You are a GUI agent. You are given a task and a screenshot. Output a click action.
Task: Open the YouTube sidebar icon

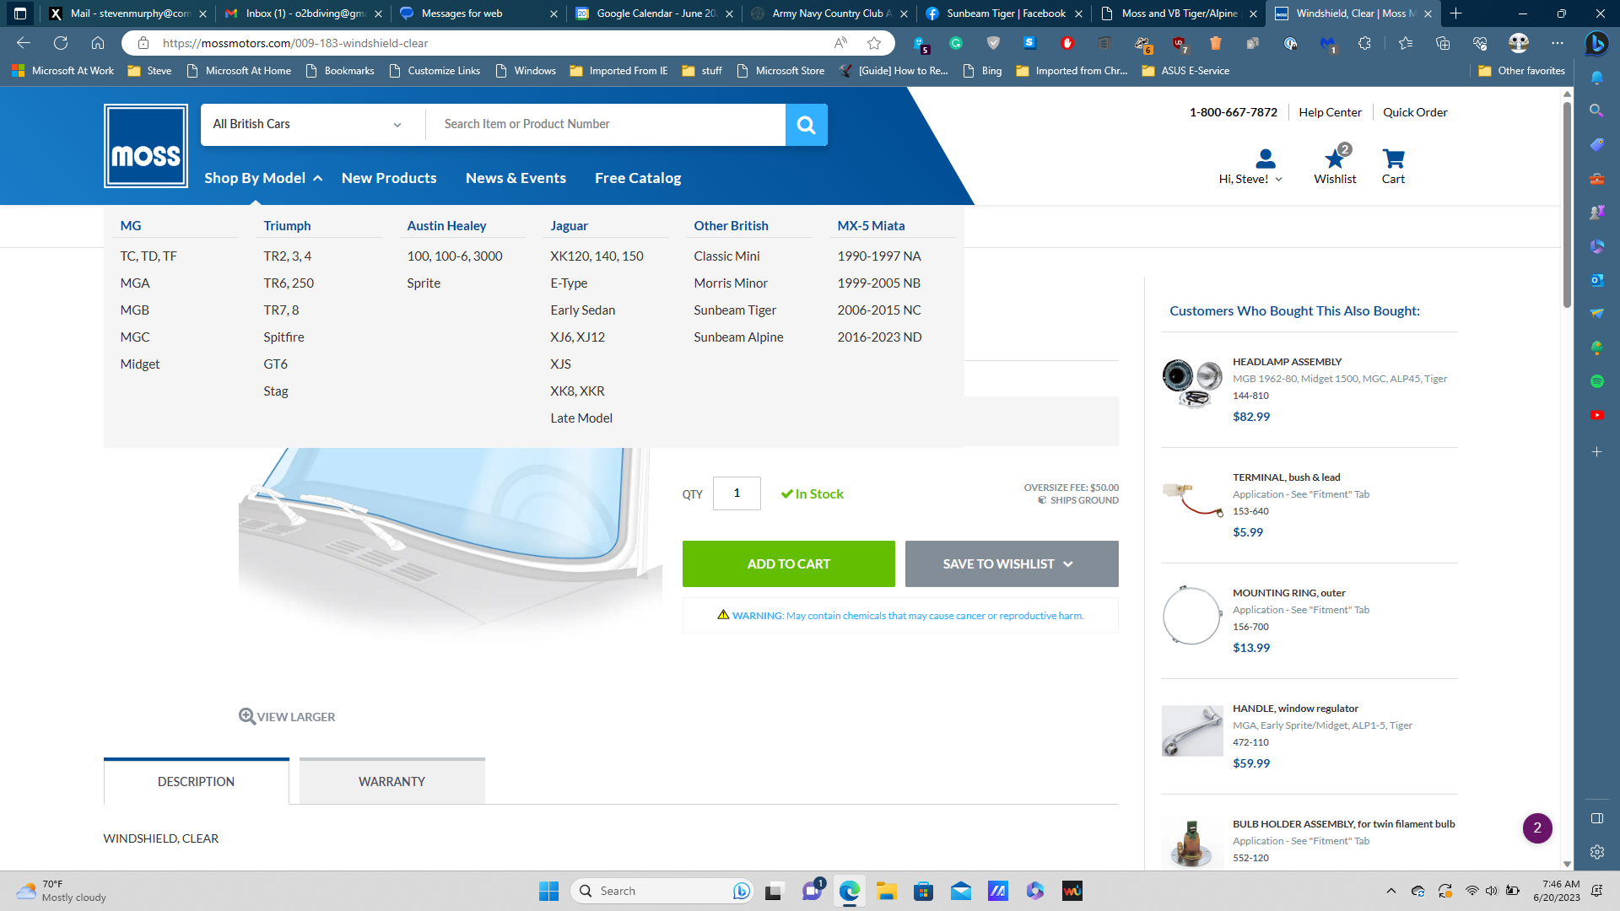click(x=1596, y=415)
